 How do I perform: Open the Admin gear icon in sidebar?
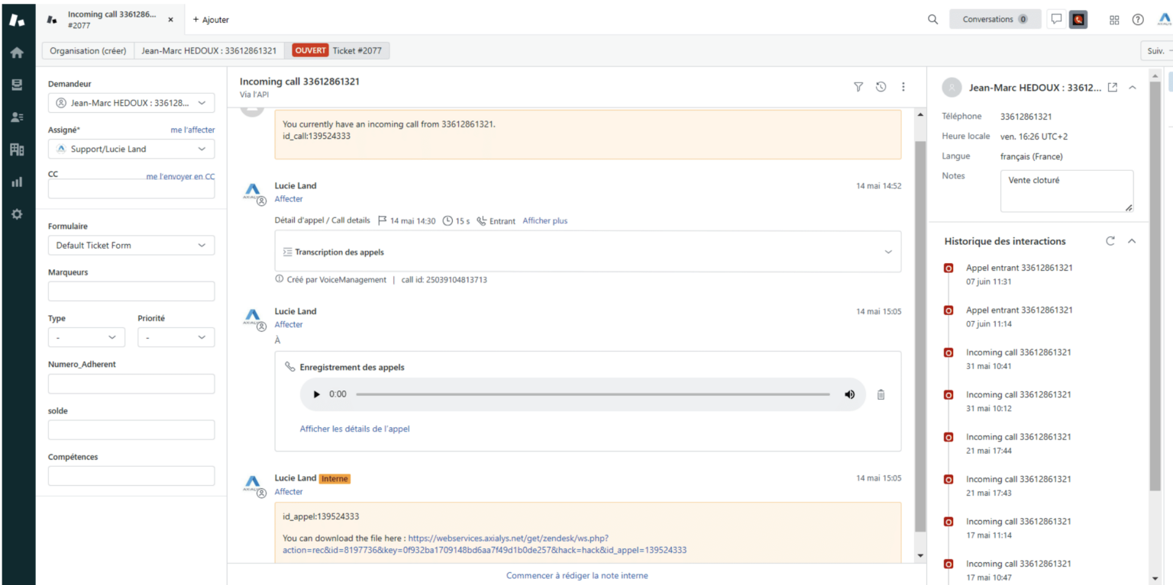tap(17, 214)
